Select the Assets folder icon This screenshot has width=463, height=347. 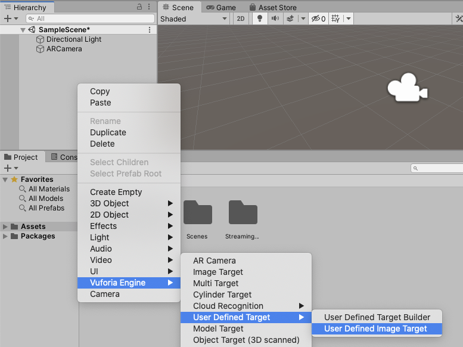click(14, 227)
